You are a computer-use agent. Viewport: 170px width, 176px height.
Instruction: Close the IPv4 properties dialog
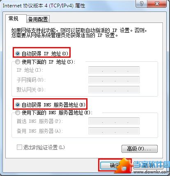tap(157, 4)
